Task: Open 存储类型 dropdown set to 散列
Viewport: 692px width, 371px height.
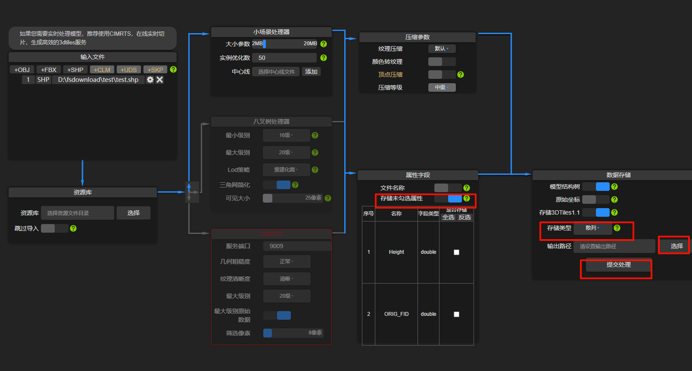Action: click(x=592, y=228)
